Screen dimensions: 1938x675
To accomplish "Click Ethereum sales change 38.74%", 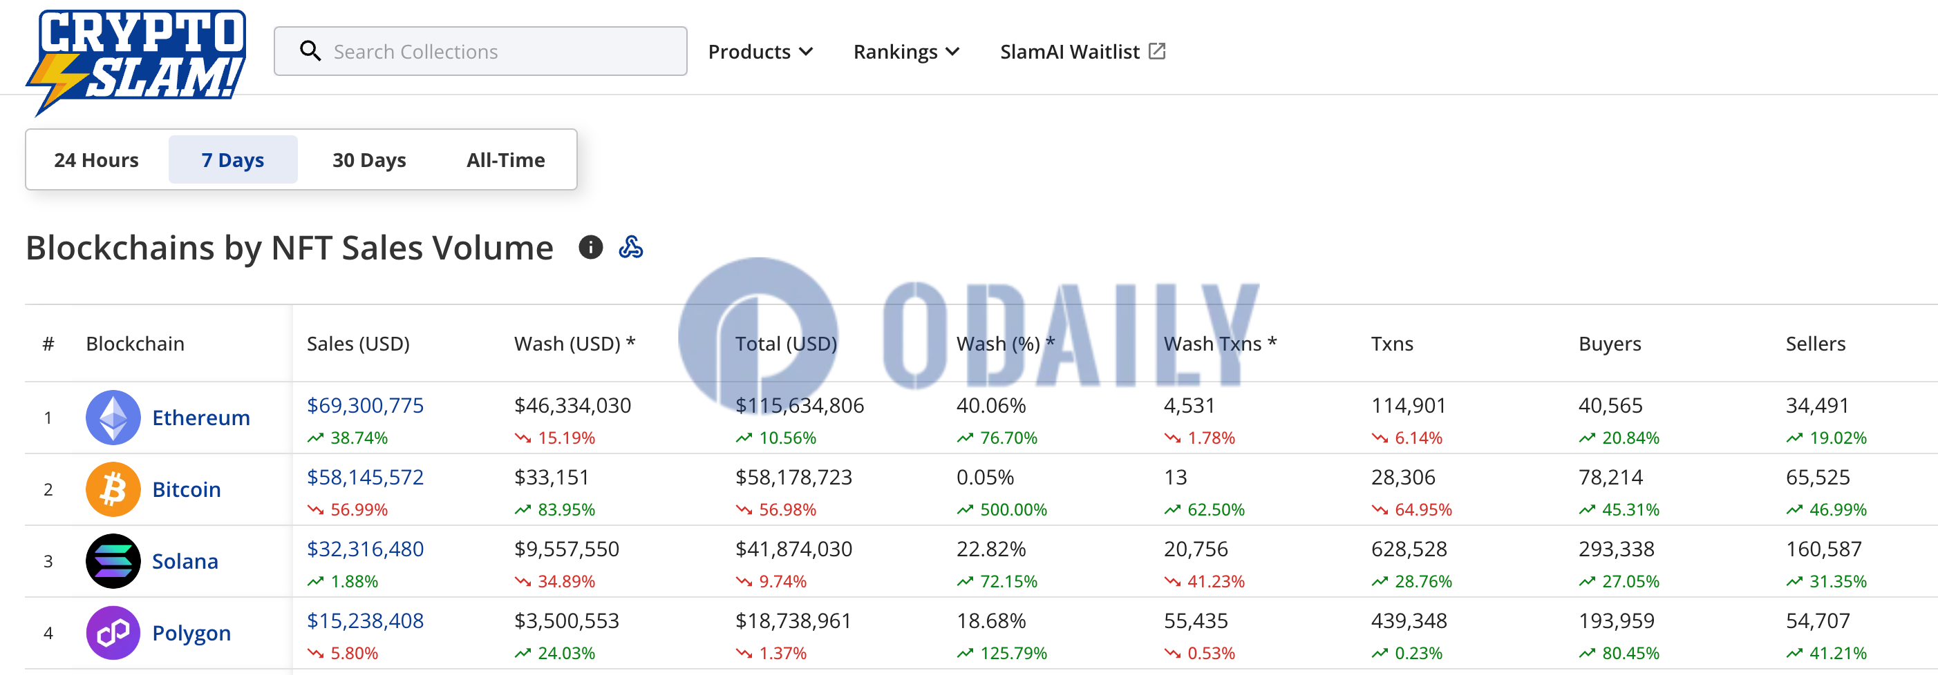I will click(348, 438).
